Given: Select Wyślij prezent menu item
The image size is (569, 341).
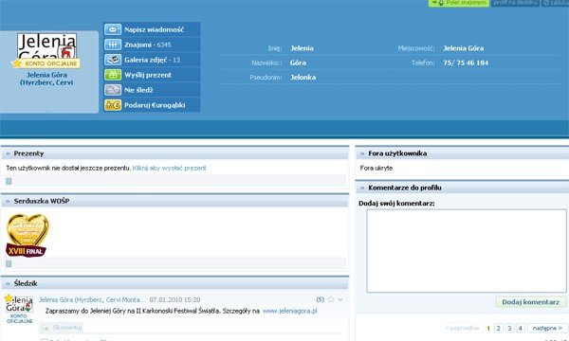Looking at the screenshot, I should pos(152,75).
